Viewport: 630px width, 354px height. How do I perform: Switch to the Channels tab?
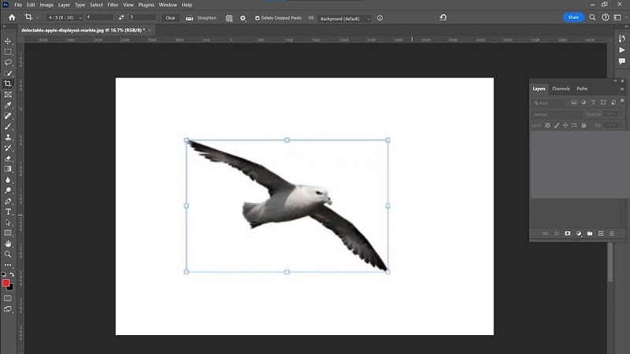tap(561, 89)
